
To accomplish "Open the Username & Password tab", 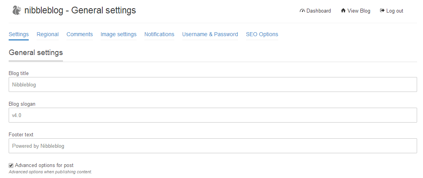I will (x=210, y=34).
